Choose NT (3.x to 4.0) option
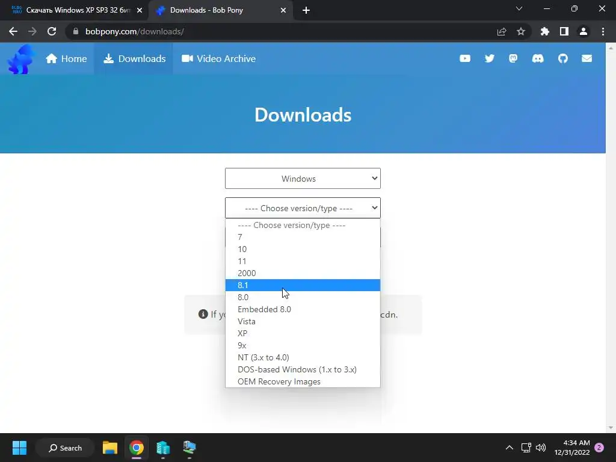The image size is (616, 462). click(x=303, y=357)
